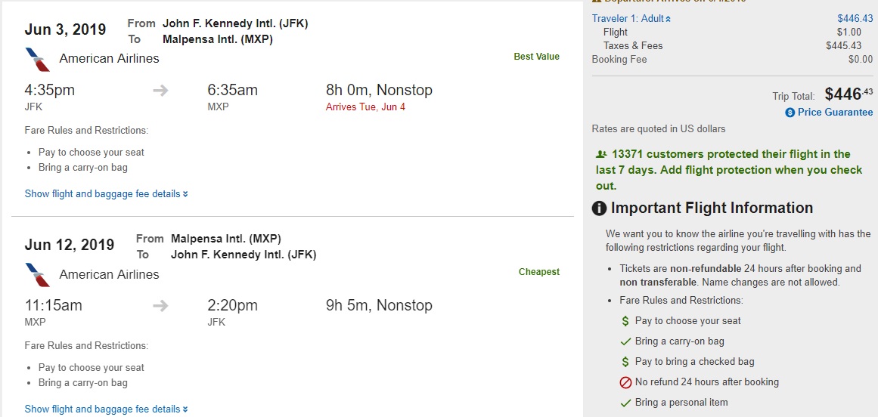Viewport: 878px width, 417px height.
Task: Click the arrow icon between 4:35pm and 6:35am
Action: click(x=160, y=91)
